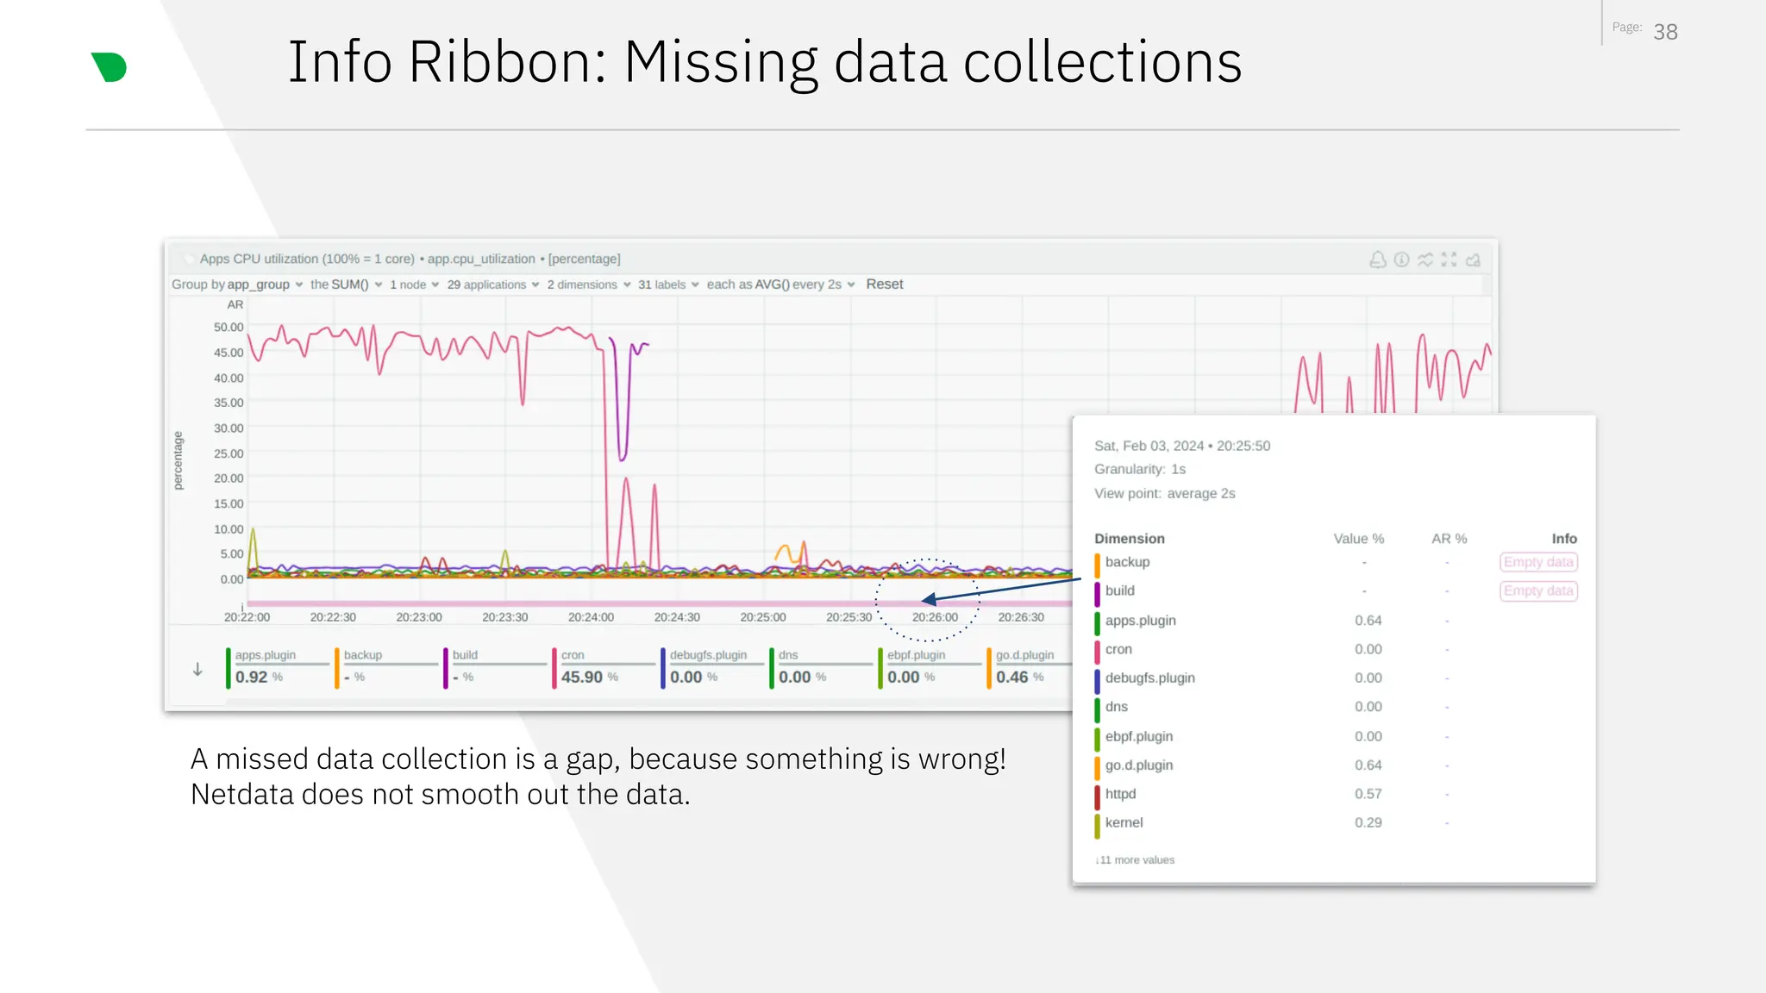
Task: Click the alerts bell icon on chart
Action: [x=1378, y=259]
